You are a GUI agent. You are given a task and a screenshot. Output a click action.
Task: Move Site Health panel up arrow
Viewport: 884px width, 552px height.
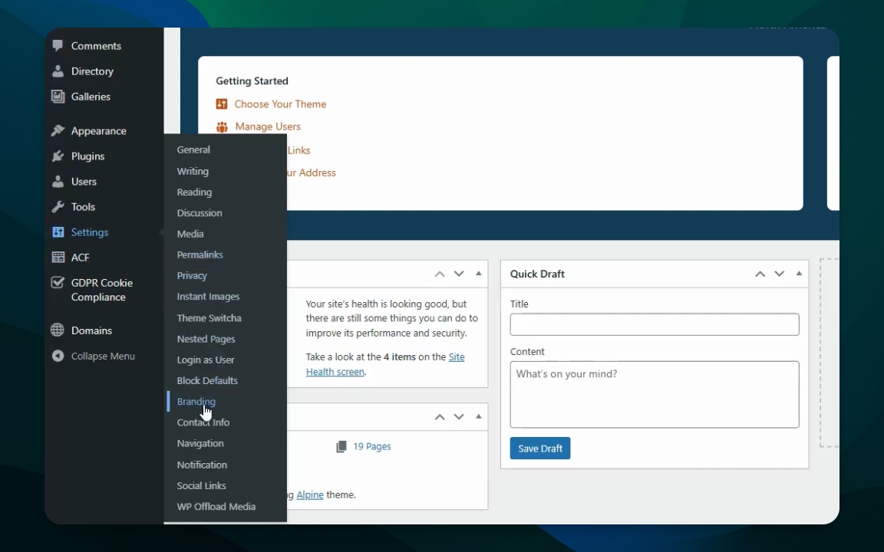tap(440, 274)
